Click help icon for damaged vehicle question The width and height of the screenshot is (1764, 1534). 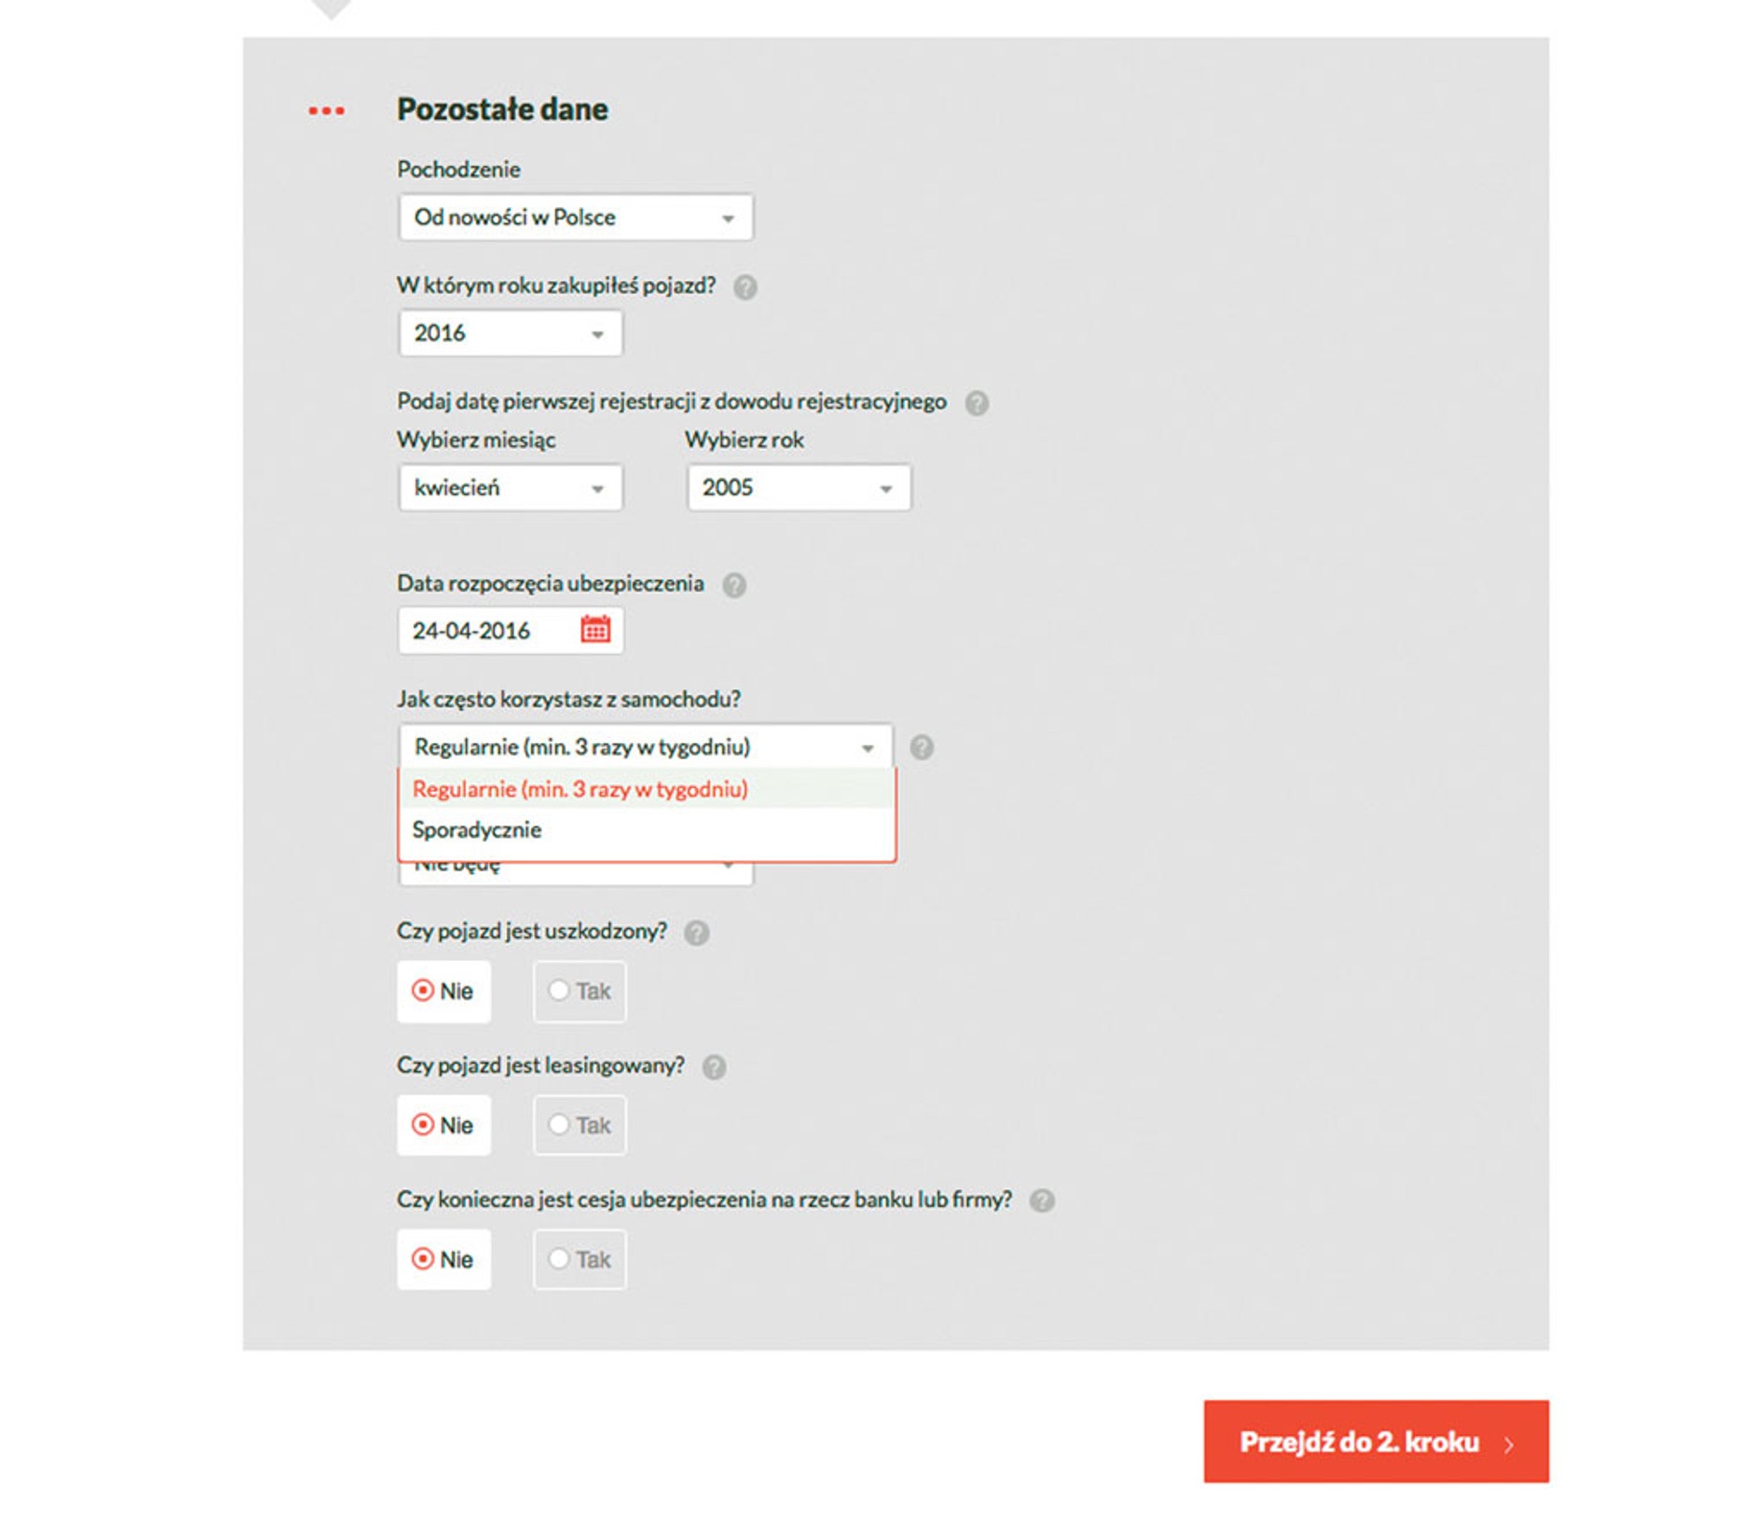click(697, 933)
